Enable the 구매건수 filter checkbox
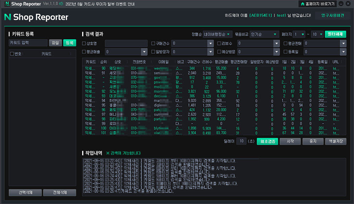The height and width of the screenshot is (204, 354). coord(153,43)
